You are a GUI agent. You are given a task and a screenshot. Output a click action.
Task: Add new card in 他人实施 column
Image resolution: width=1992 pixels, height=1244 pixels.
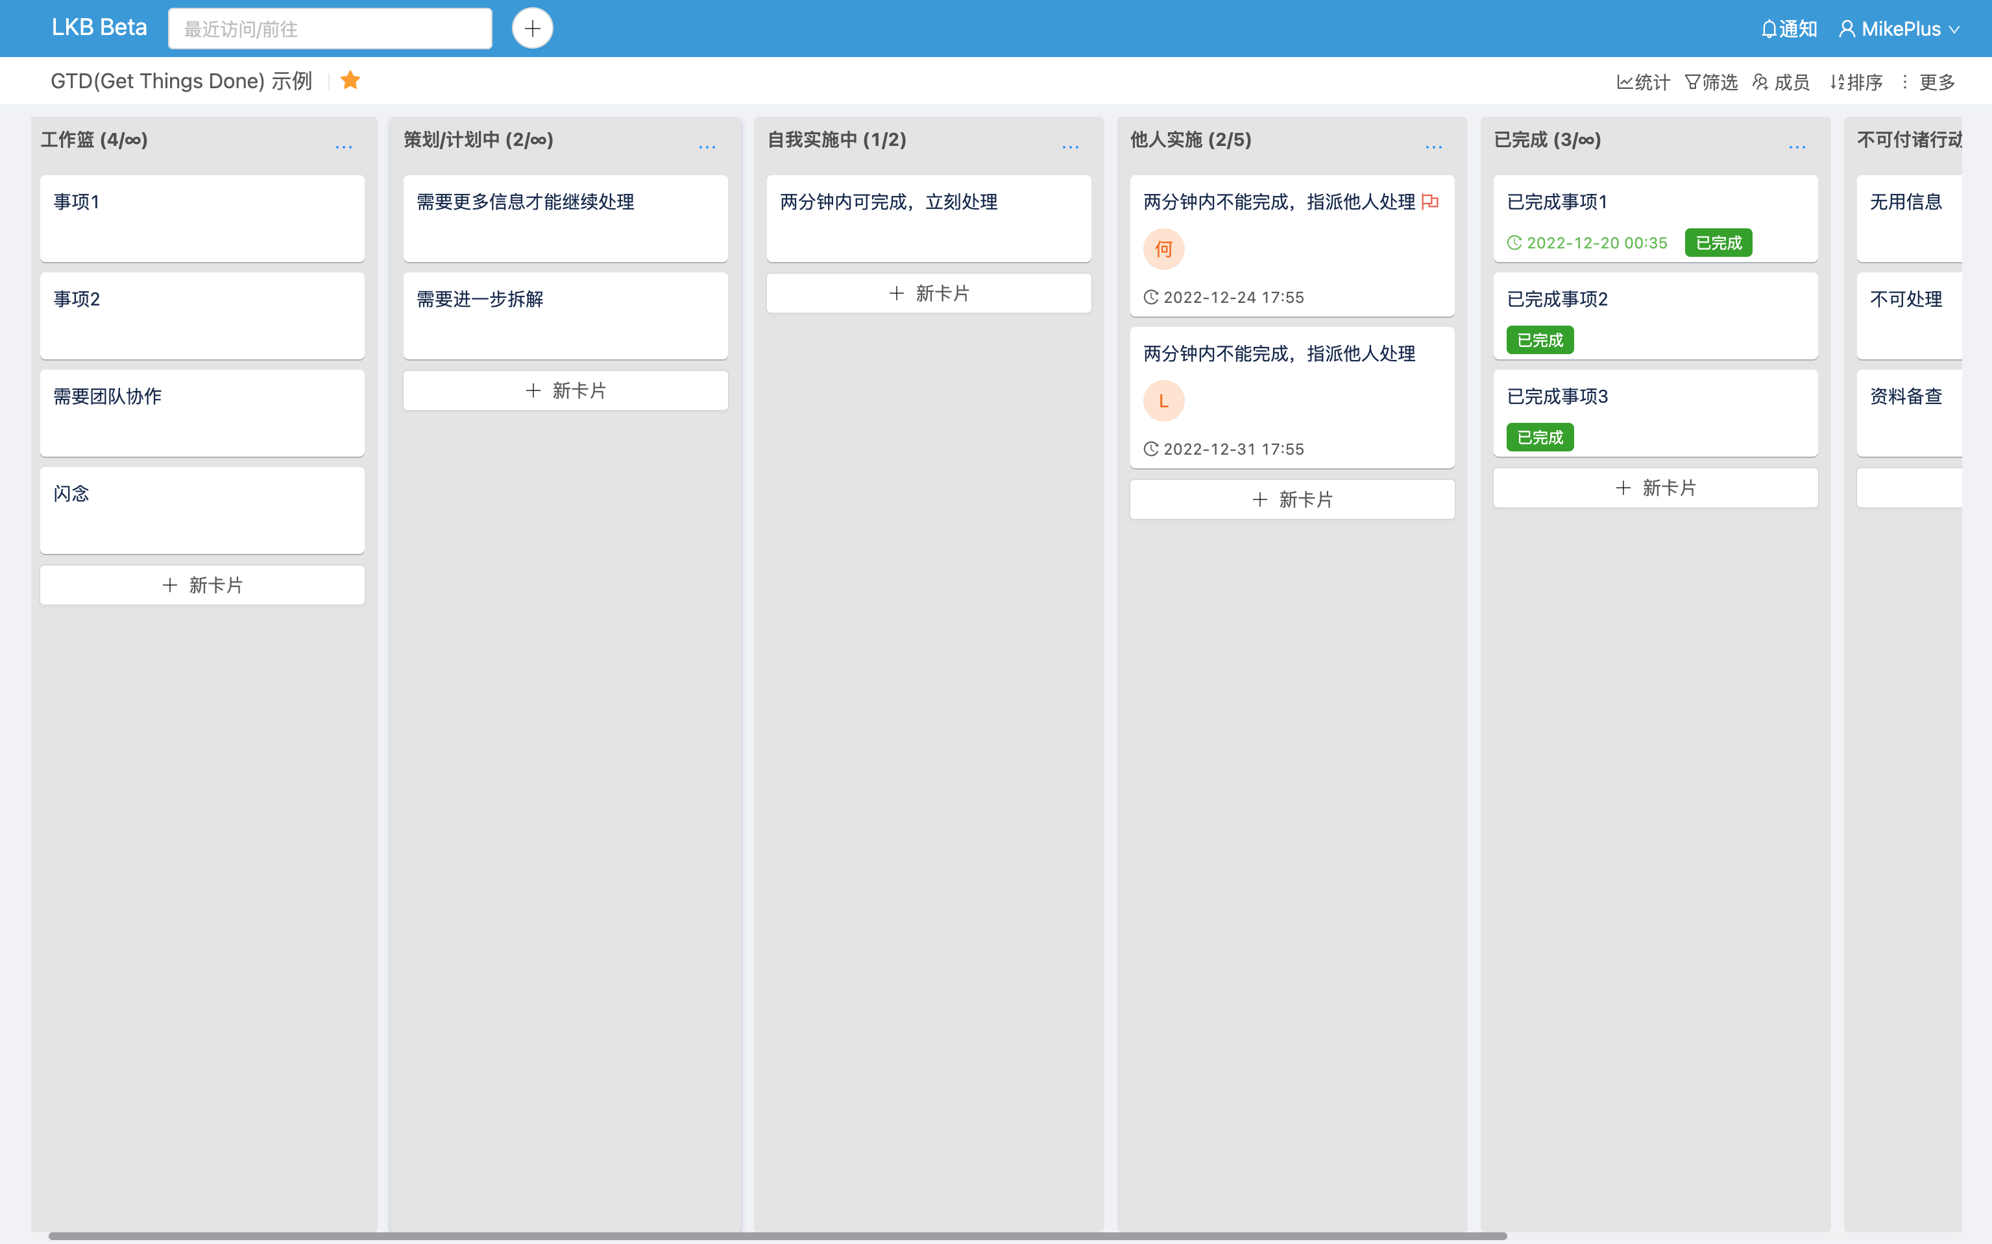coord(1293,499)
